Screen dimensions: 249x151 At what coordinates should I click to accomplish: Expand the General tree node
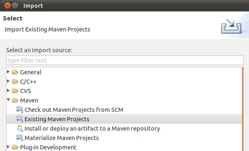pos(8,72)
